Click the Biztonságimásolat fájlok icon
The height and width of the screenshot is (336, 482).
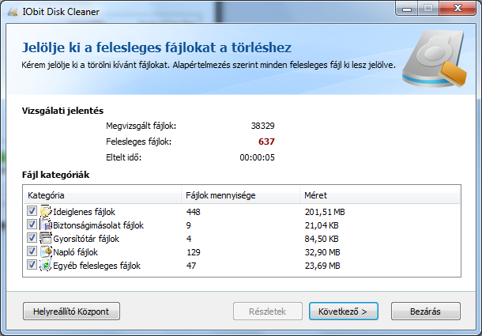(x=46, y=225)
